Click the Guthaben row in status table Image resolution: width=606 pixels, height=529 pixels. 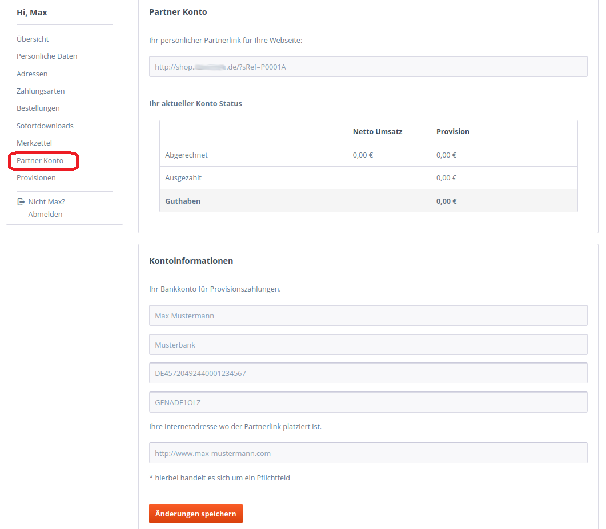tap(368, 201)
